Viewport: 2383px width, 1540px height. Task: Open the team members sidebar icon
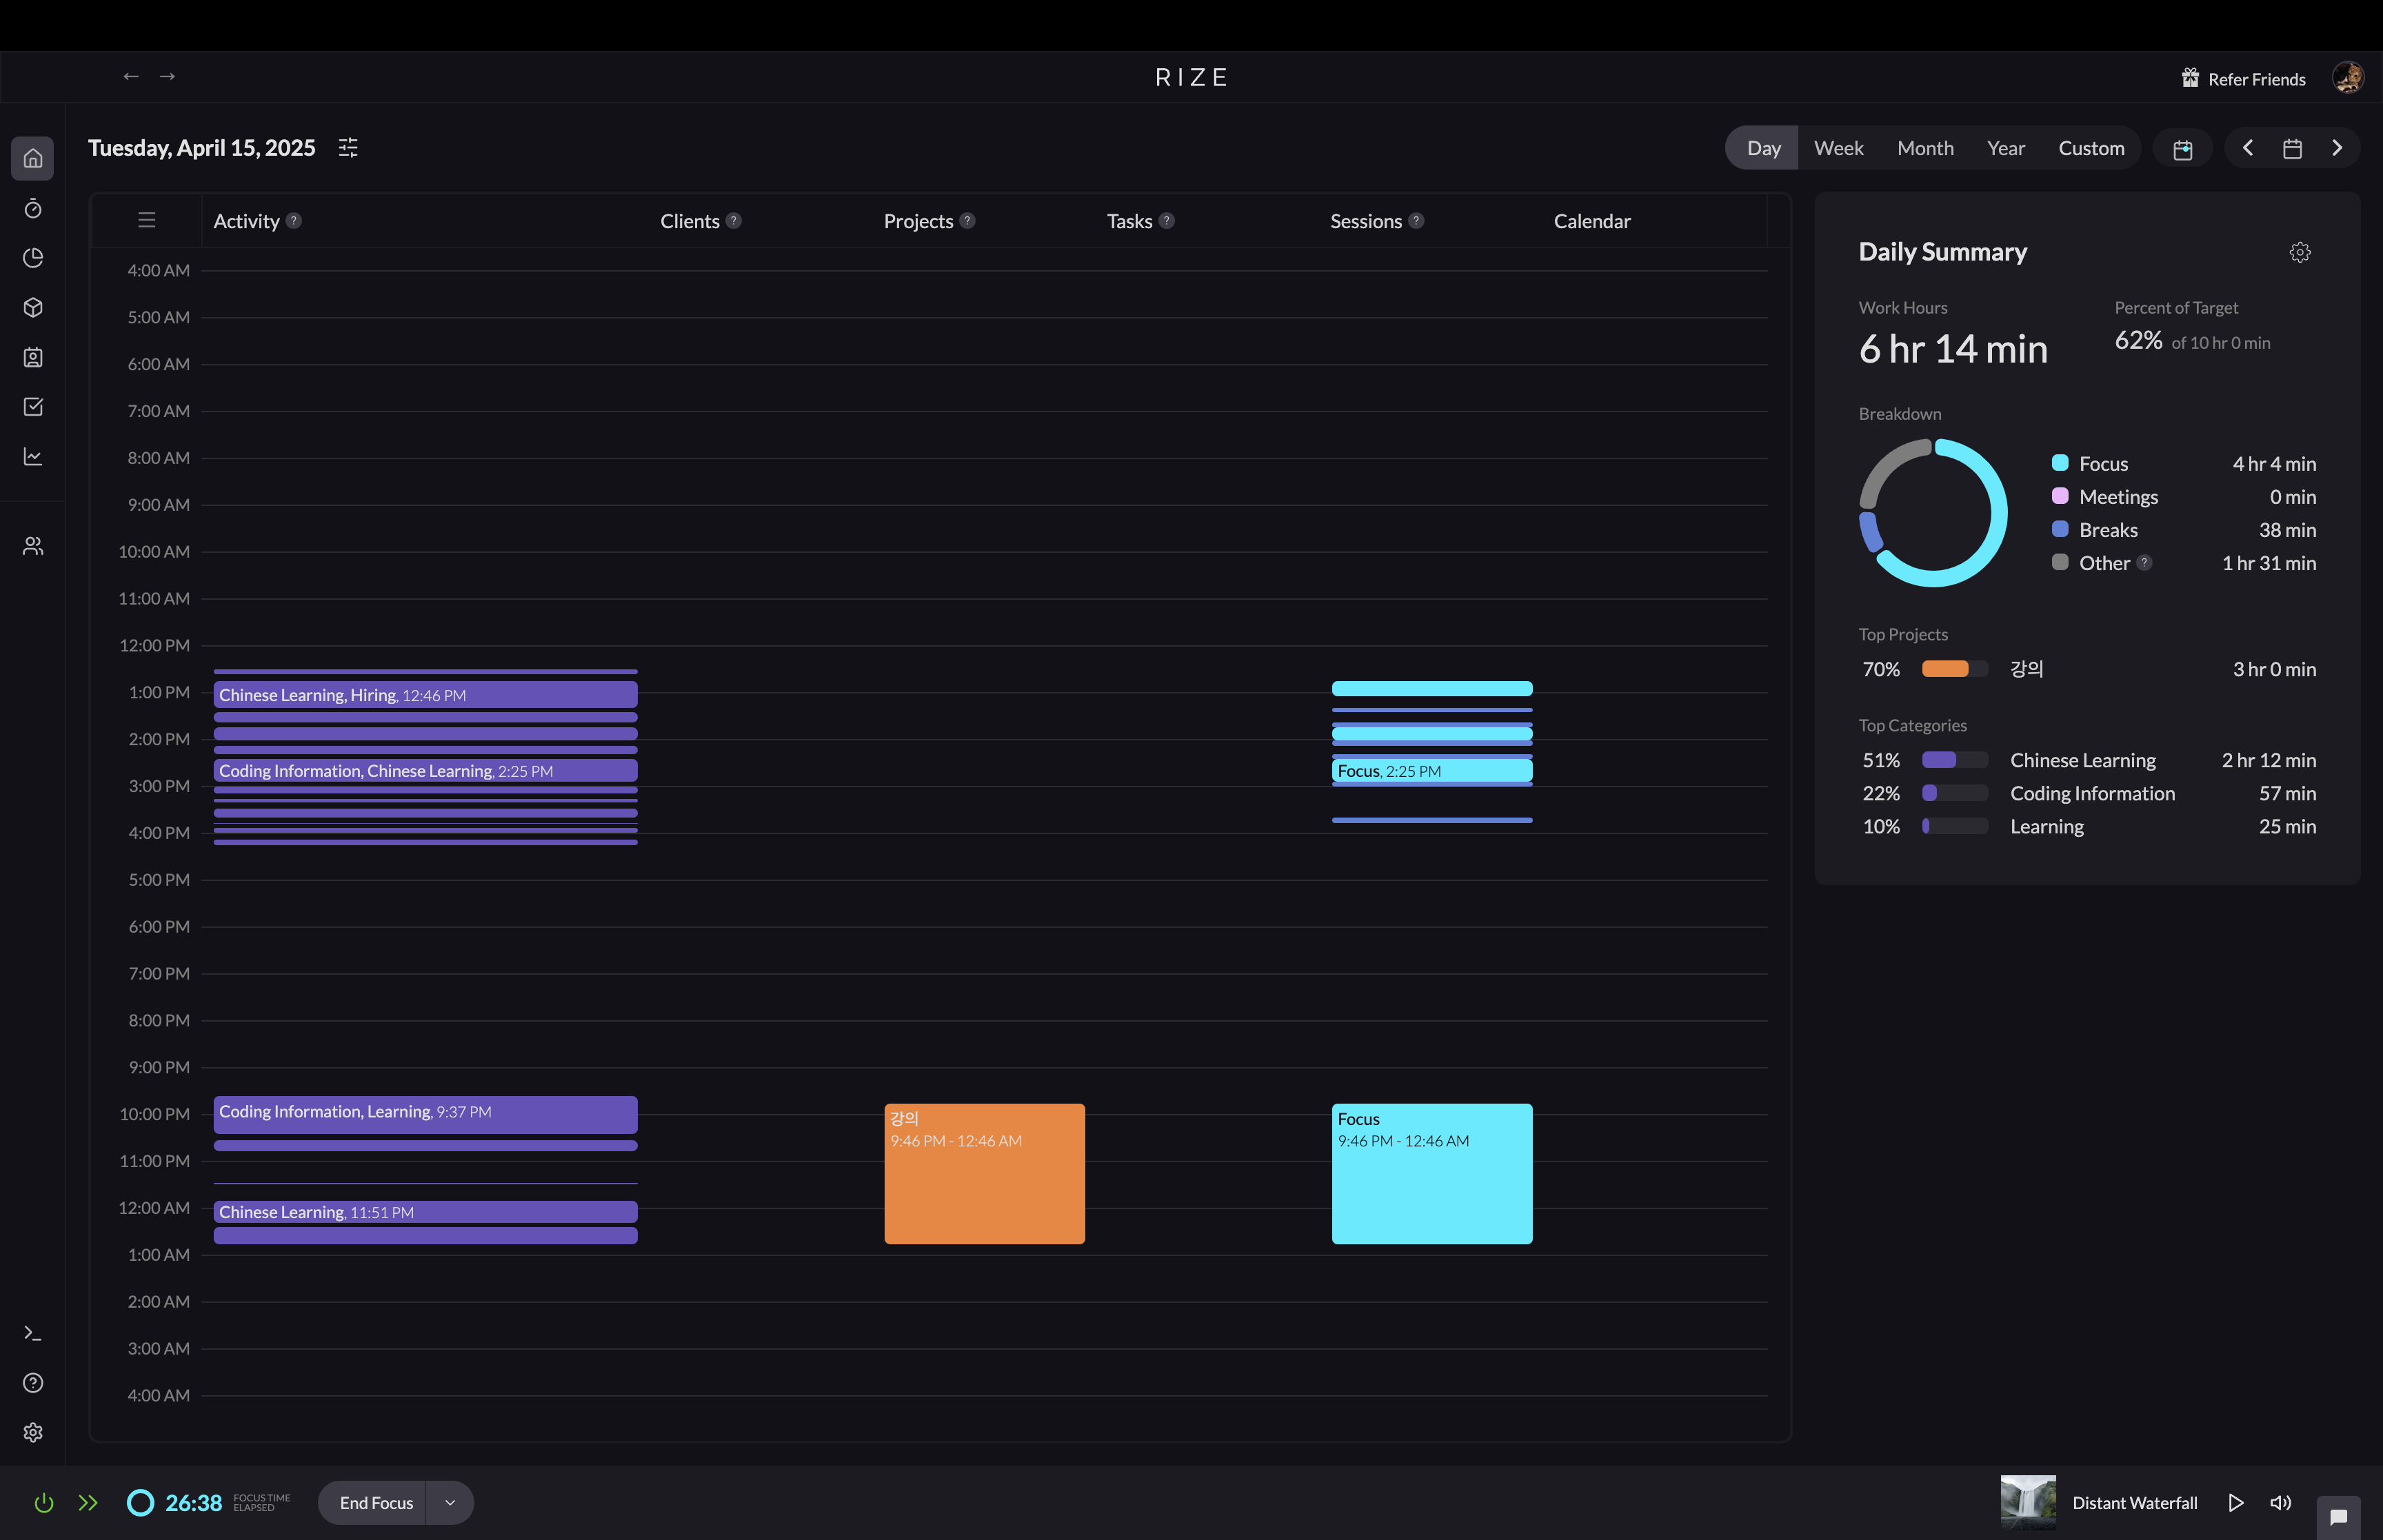click(x=33, y=546)
